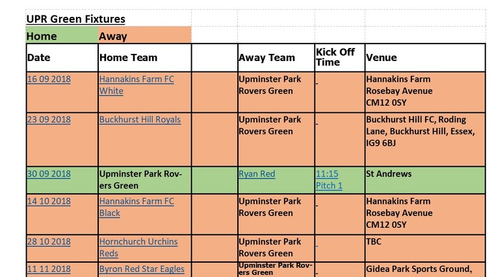Click the 11 11 2018 date link

click(x=49, y=269)
